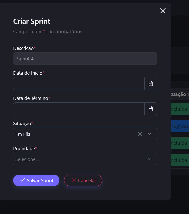Focus the Descrição field containing Sprint 4
Screen dimensions: 189x214
pyautogui.click(x=85, y=59)
